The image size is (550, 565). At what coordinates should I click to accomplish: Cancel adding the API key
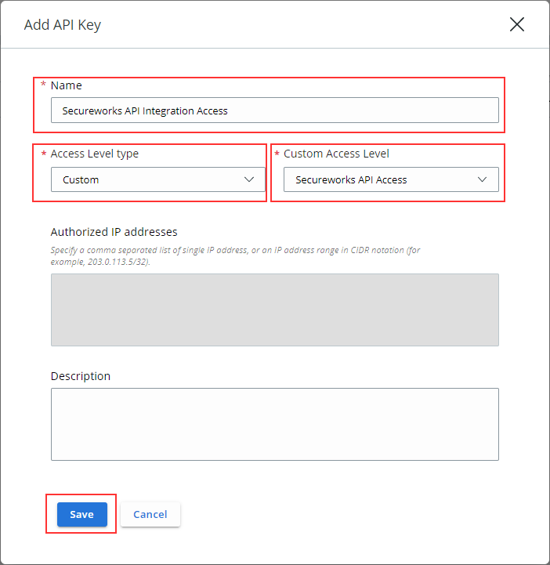tap(150, 514)
